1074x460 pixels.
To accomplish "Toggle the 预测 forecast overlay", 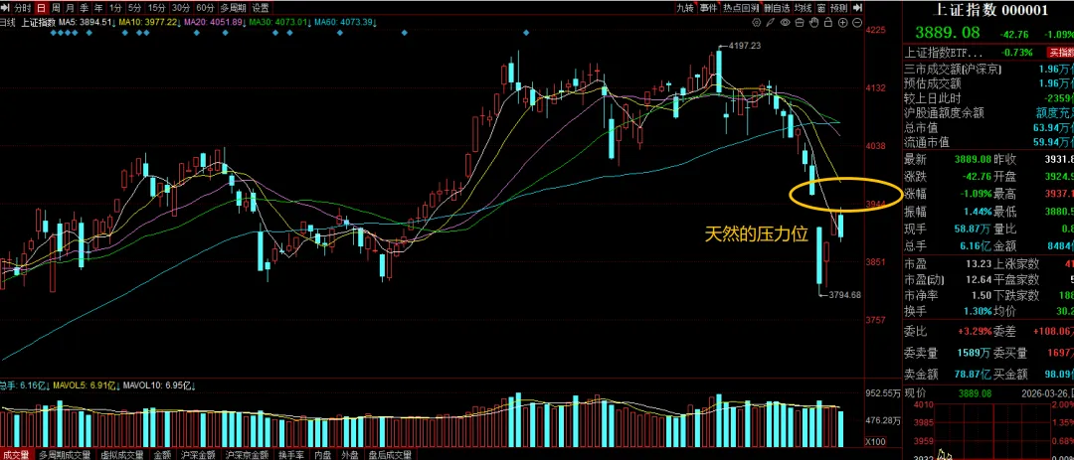I will [x=839, y=8].
